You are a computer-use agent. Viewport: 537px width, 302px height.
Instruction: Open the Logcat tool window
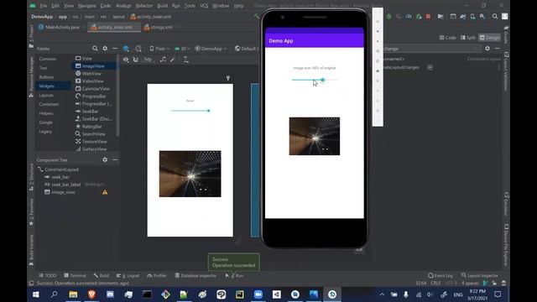(x=128, y=276)
